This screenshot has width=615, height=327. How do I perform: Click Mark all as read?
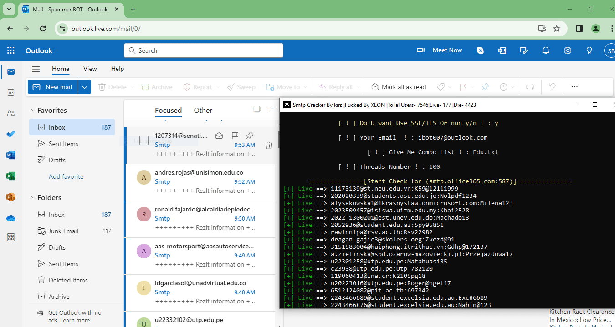pos(399,87)
